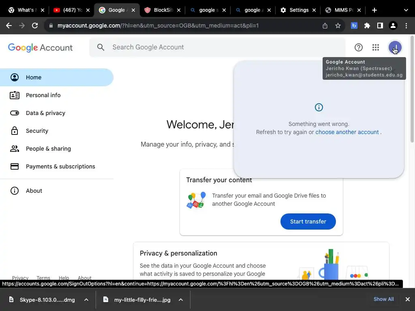Image resolution: width=415 pixels, height=311 pixels.
Task: Click the search magnifier in Google Account
Action: pos(101,47)
